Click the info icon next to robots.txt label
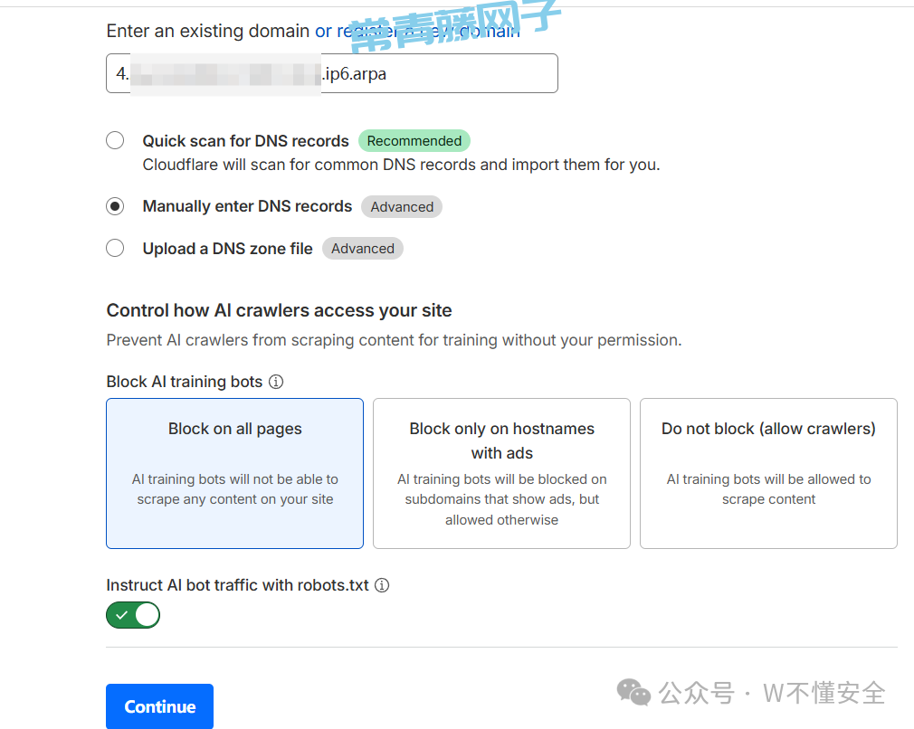This screenshot has height=729, width=914. (x=382, y=585)
